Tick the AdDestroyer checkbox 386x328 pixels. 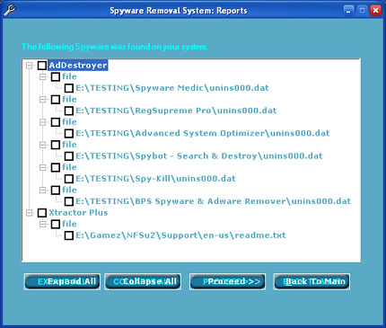coord(42,66)
